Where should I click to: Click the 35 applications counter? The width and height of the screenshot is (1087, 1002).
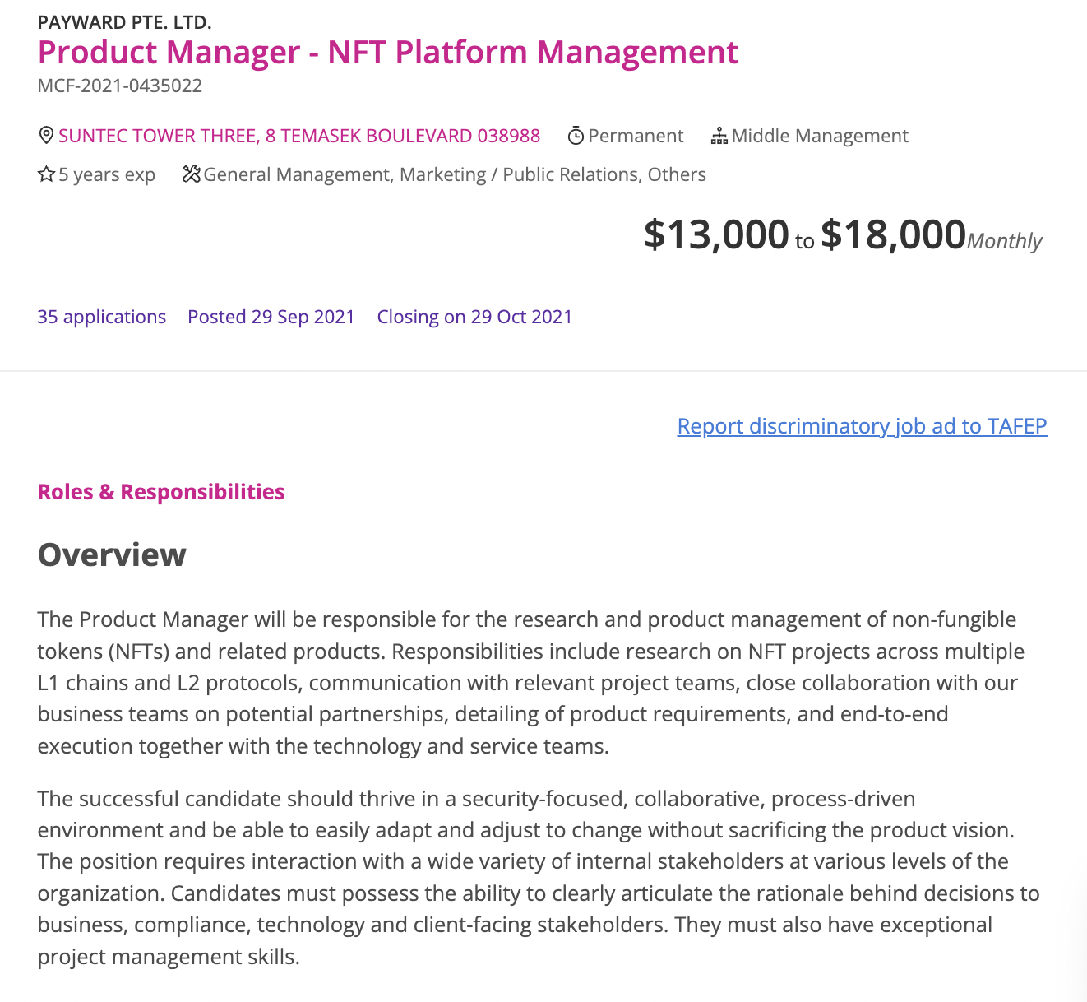[101, 317]
